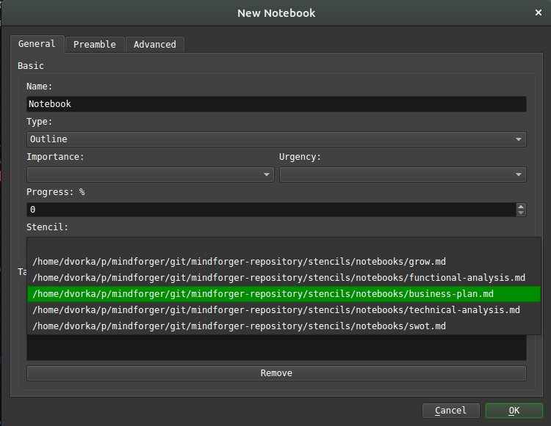Expand the Urgency dropdown

pyautogui.click(x=402, y=175)
